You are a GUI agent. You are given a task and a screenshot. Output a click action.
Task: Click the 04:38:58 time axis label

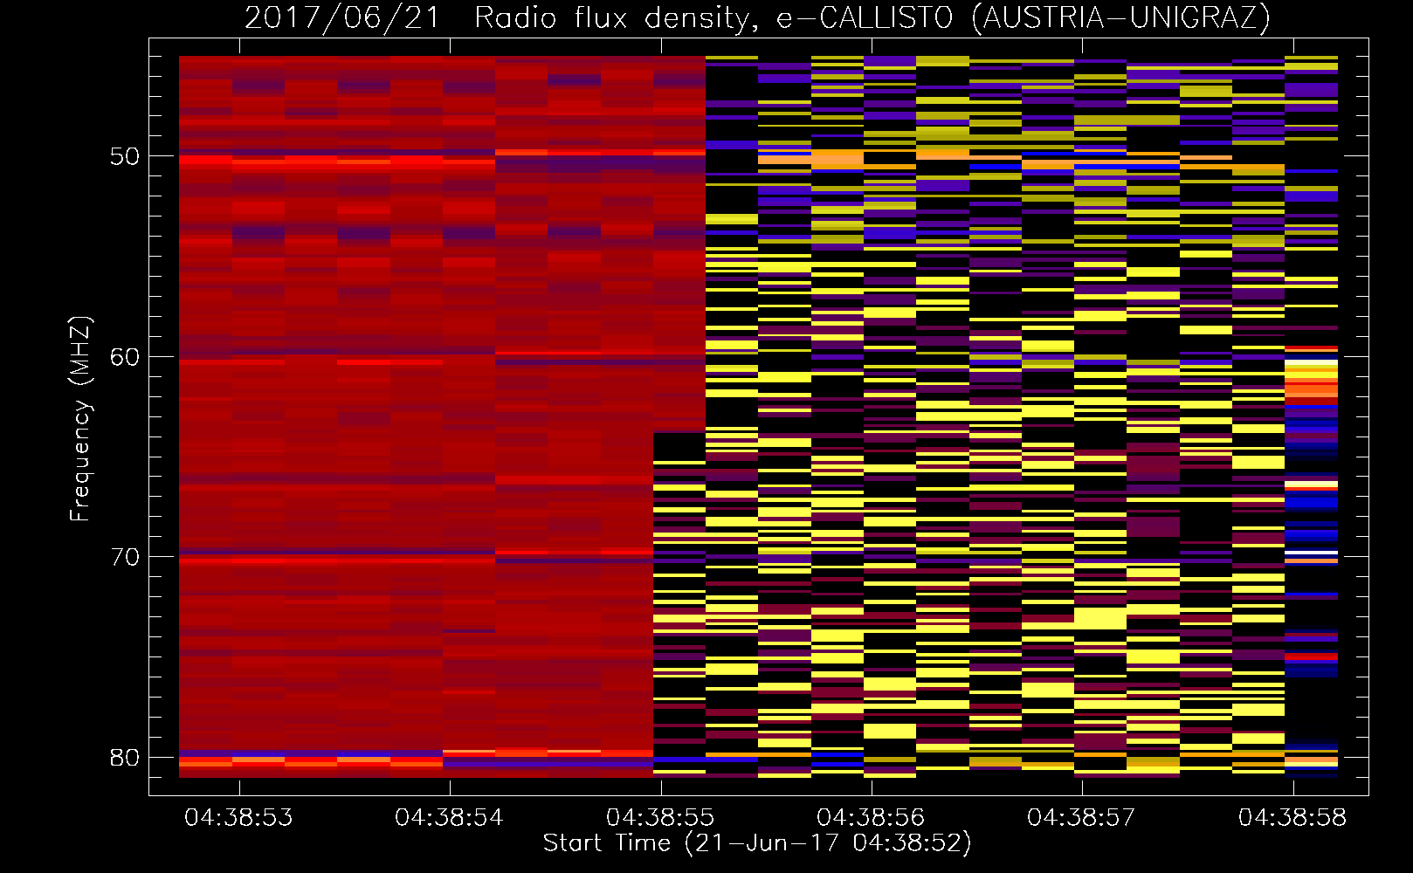click(1292, 818)
